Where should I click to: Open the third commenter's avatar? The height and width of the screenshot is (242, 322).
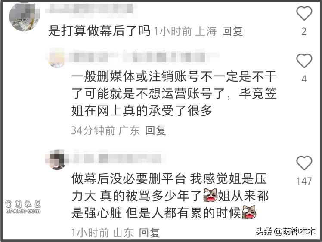click(x=57, y=160)
